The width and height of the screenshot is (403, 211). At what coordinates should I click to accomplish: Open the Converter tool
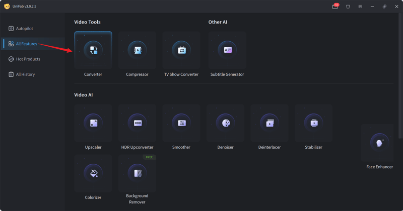pos(93,50)
